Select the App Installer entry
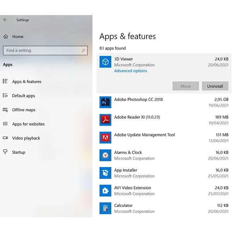This screenshot has width=232, height=232. [164, 173]
